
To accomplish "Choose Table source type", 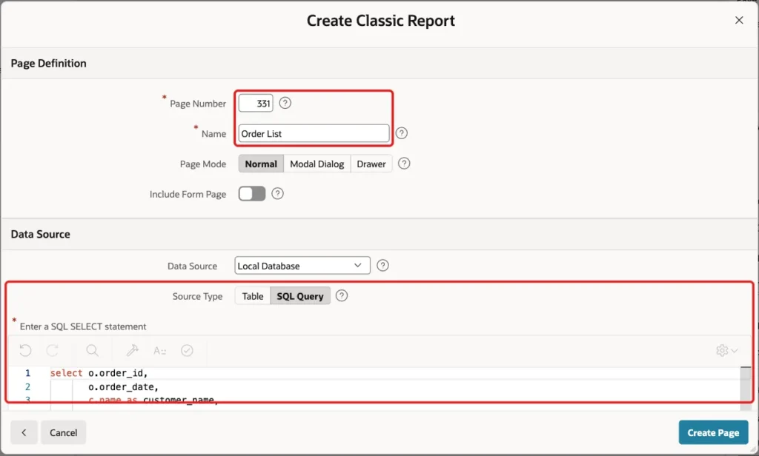I will 253,296.
